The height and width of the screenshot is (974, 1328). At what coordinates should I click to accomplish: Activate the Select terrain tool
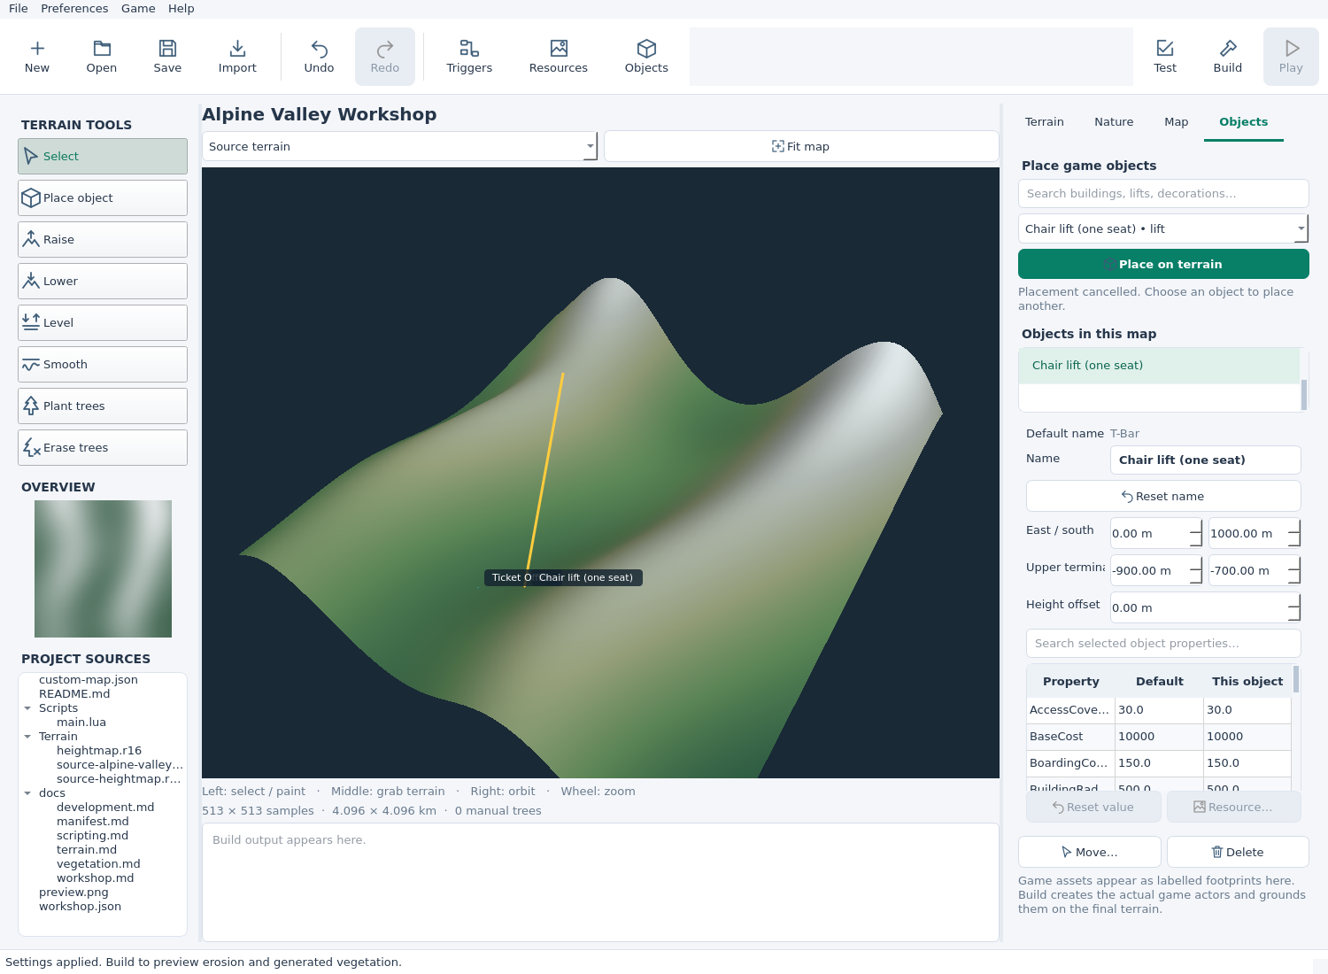(103, 157)
